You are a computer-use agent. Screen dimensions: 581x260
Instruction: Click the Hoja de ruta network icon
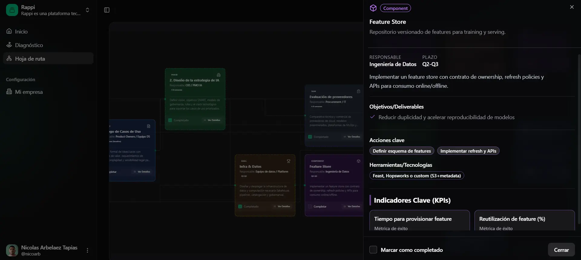(x=9, y=58)
